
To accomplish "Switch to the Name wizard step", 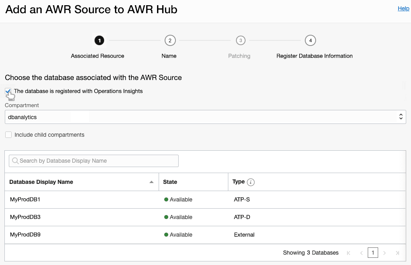I will click(x=169, y=40).
